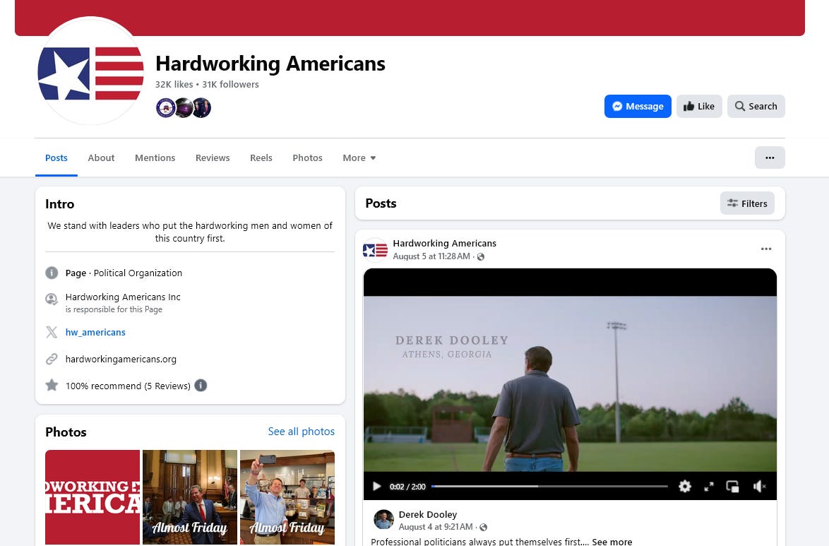Click the link chain icon in Intro
The width and height of the screenshot is (829, 546).
point(52,359)
